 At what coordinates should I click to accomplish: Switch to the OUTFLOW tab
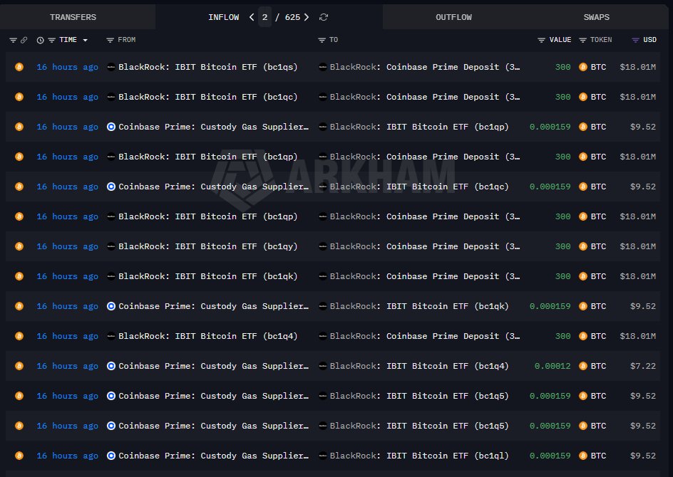453,17
